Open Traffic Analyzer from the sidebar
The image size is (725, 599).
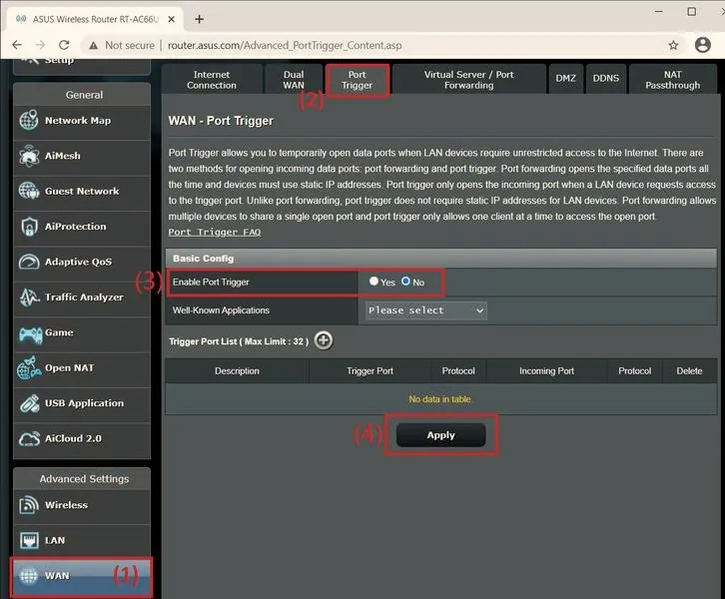pyautogui.click(x=82, y=298)
